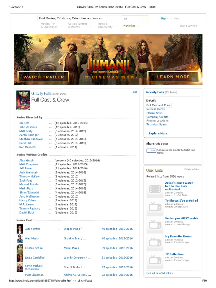Select Full Cast and Crew in Details
Viewport: 216px width, 288px height.
158,105
